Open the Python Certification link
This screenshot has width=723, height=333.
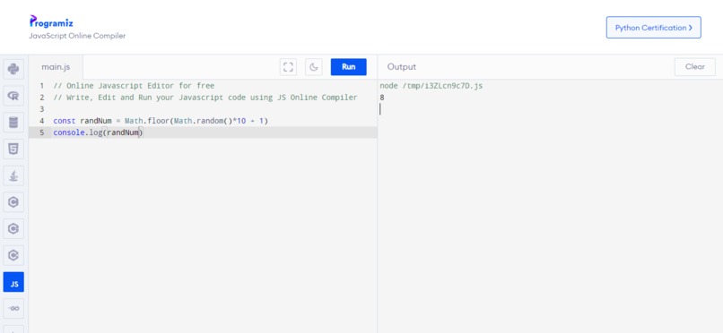point(653,28)
